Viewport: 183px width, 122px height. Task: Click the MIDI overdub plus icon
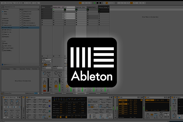click(104, 3)
